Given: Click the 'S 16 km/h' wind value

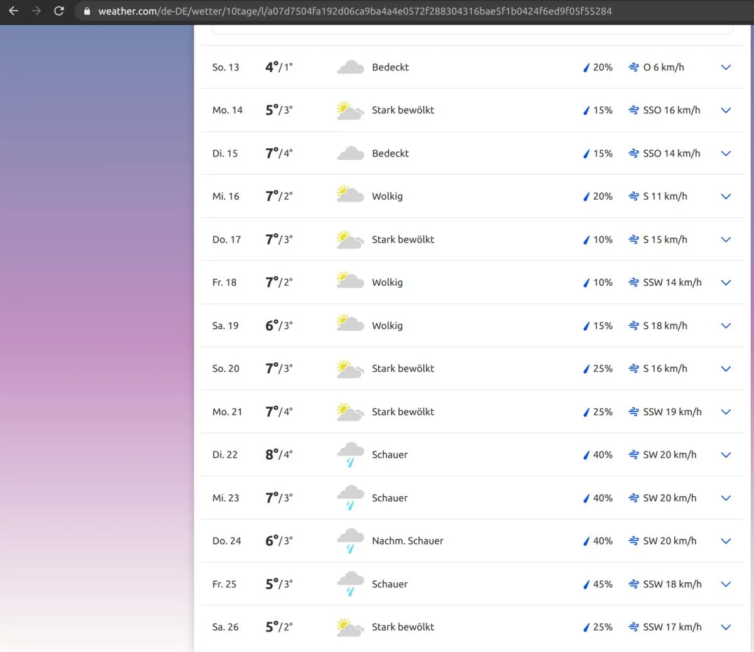Looking at the screenshot, I should coord(665,369).
